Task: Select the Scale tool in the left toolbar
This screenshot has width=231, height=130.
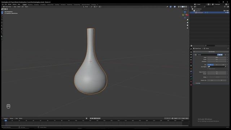Action: (x=2, y=26)
